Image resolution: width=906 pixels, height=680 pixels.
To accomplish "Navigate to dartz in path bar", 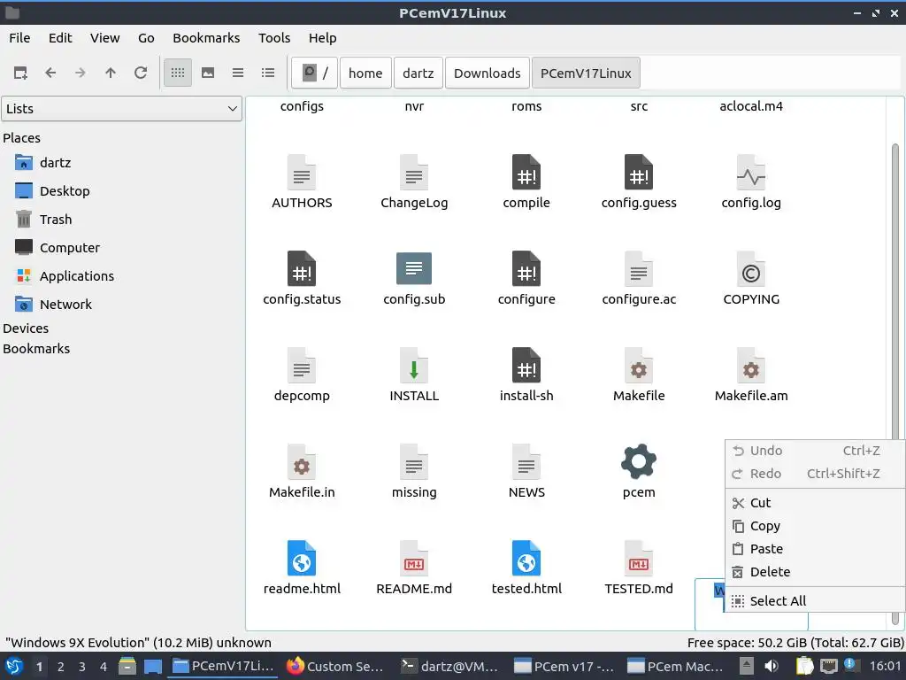I will click(418, 73).
